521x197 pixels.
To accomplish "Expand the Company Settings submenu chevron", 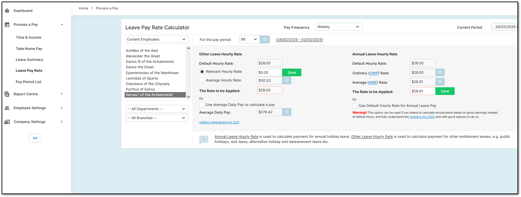I will pos(62,122).
